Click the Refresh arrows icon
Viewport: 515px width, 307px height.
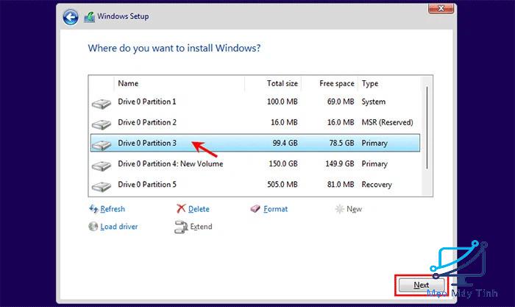(93, 209)
